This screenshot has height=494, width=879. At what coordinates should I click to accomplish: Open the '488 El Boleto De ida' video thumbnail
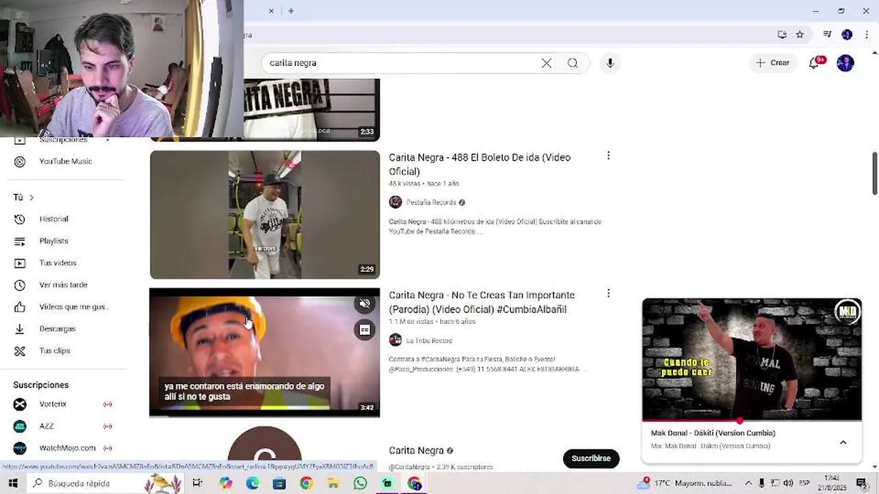tap(264, 215)
